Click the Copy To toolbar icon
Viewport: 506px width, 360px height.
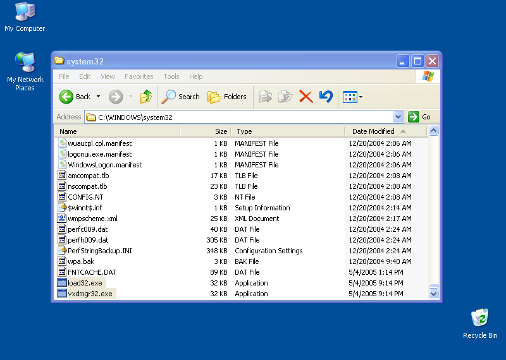(285, 97)
